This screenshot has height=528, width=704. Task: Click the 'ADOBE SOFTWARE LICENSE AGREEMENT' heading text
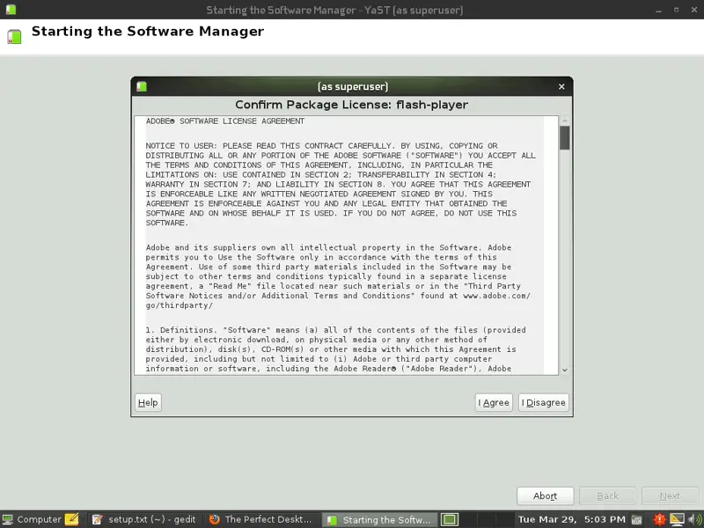pyautogui.click(x=225, y=121)
